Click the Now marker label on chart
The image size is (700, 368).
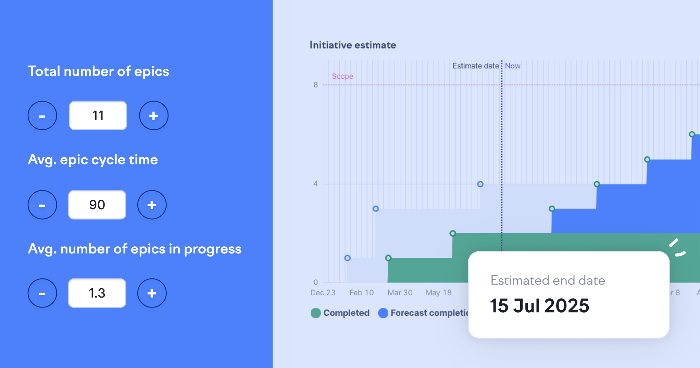[513, 66]
